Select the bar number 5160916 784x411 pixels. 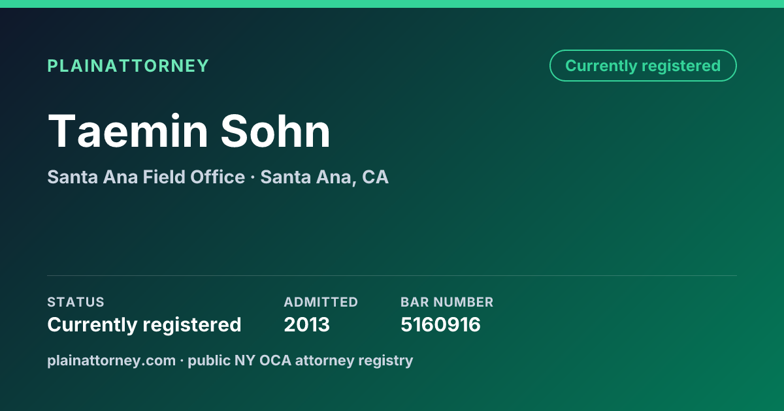coord(441,325)
